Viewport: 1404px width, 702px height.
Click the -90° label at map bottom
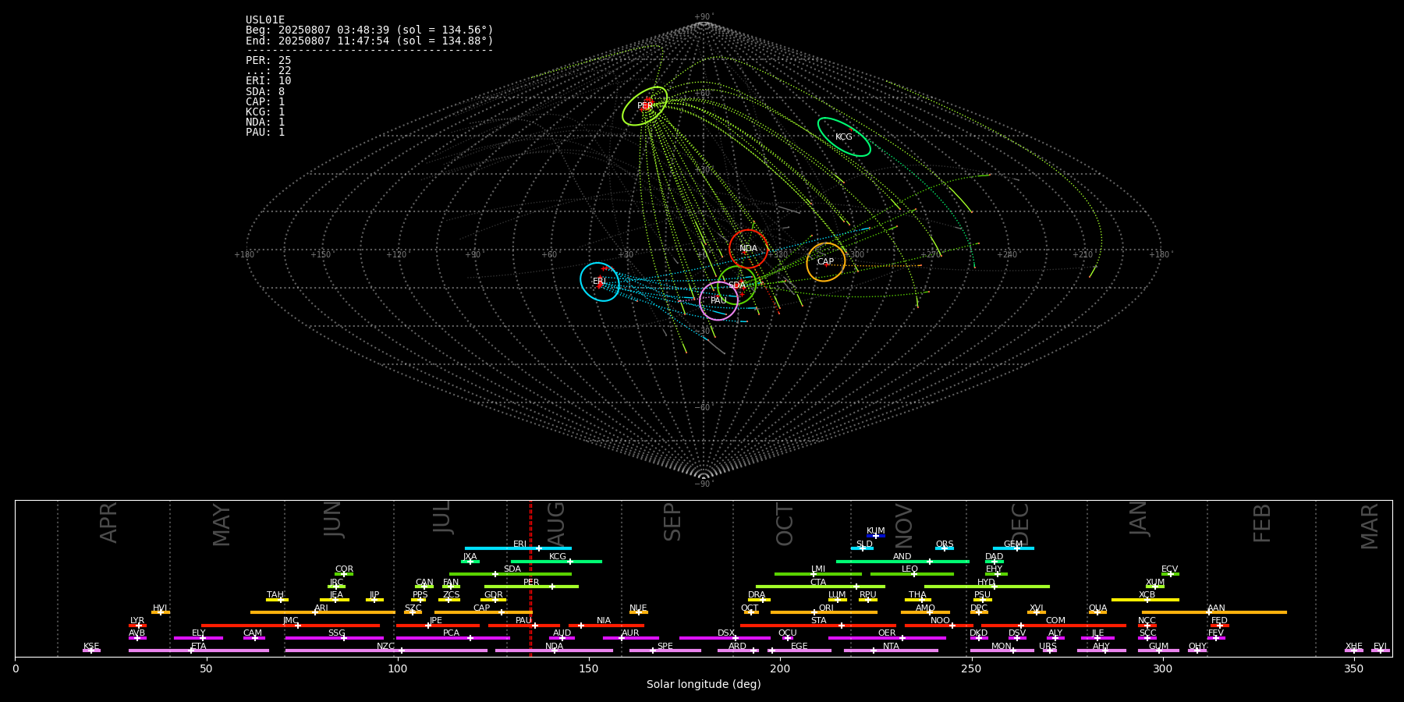click(x=704, y=484)
